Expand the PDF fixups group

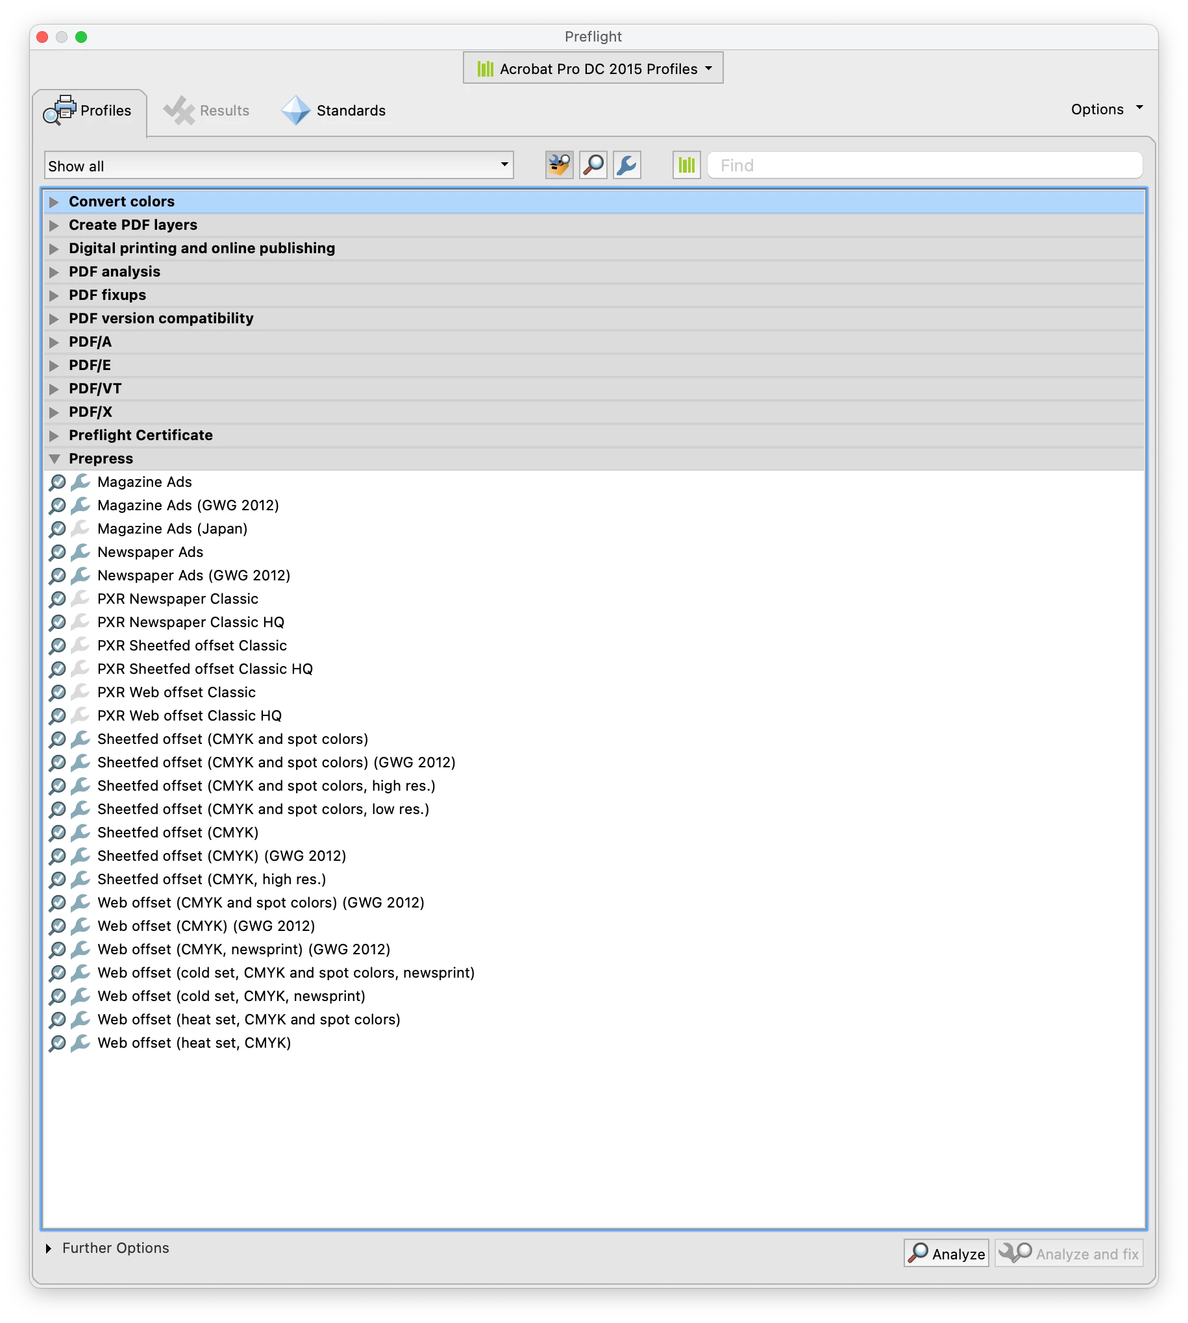click(x=54, y=295)
